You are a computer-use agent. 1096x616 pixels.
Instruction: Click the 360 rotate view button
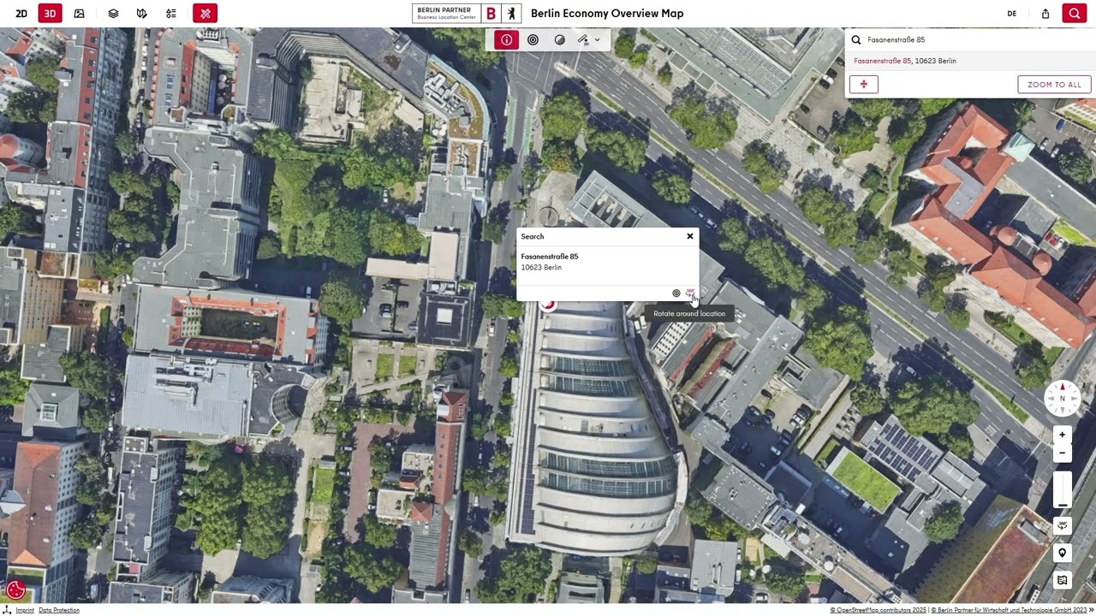[x=1063, y=525]
